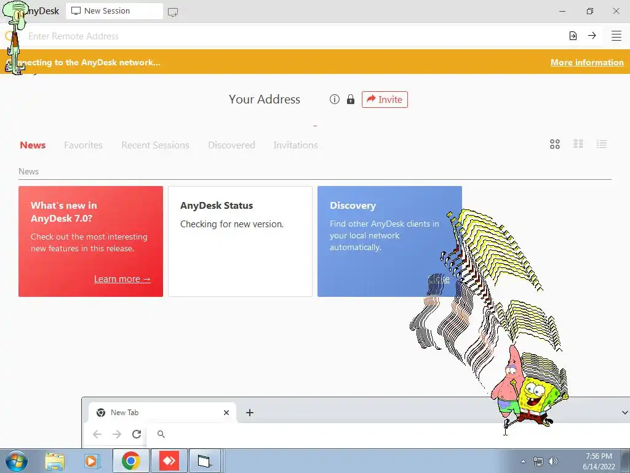Open the AnyDesk hamburger main menu
Viewport: 630px width, 473px height.
click(616, 36)
